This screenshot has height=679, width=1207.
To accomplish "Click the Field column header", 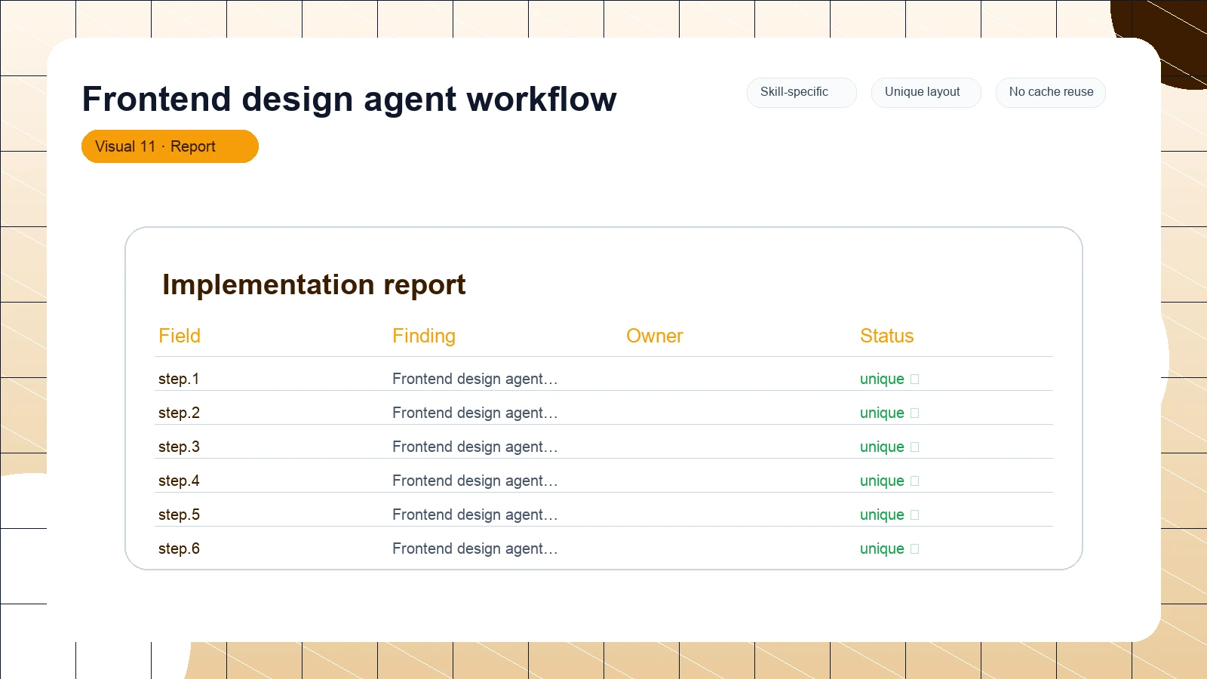I will [180, 336].
